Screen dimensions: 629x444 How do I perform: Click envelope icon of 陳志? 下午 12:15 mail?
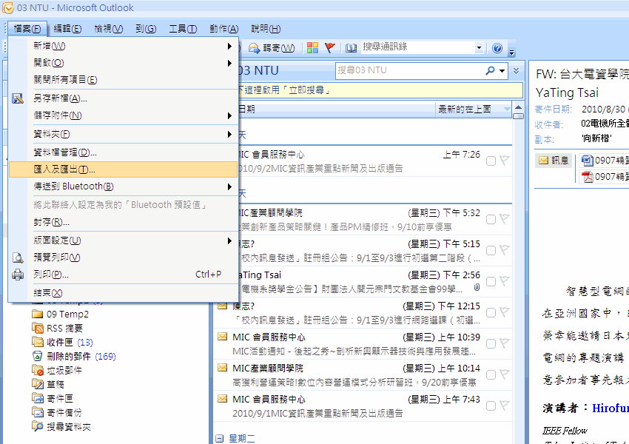222,306
